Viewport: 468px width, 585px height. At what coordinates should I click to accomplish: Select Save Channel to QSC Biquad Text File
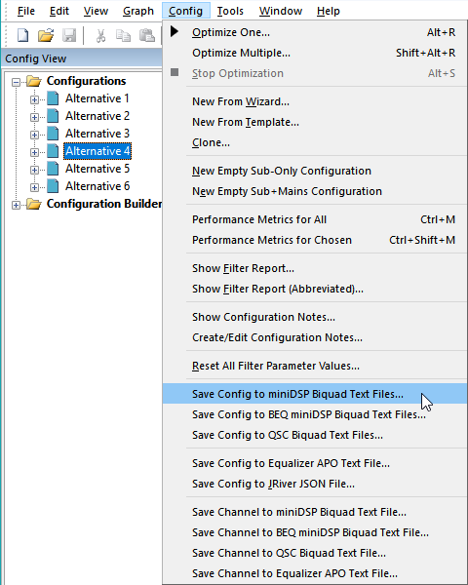pos(315,553)
